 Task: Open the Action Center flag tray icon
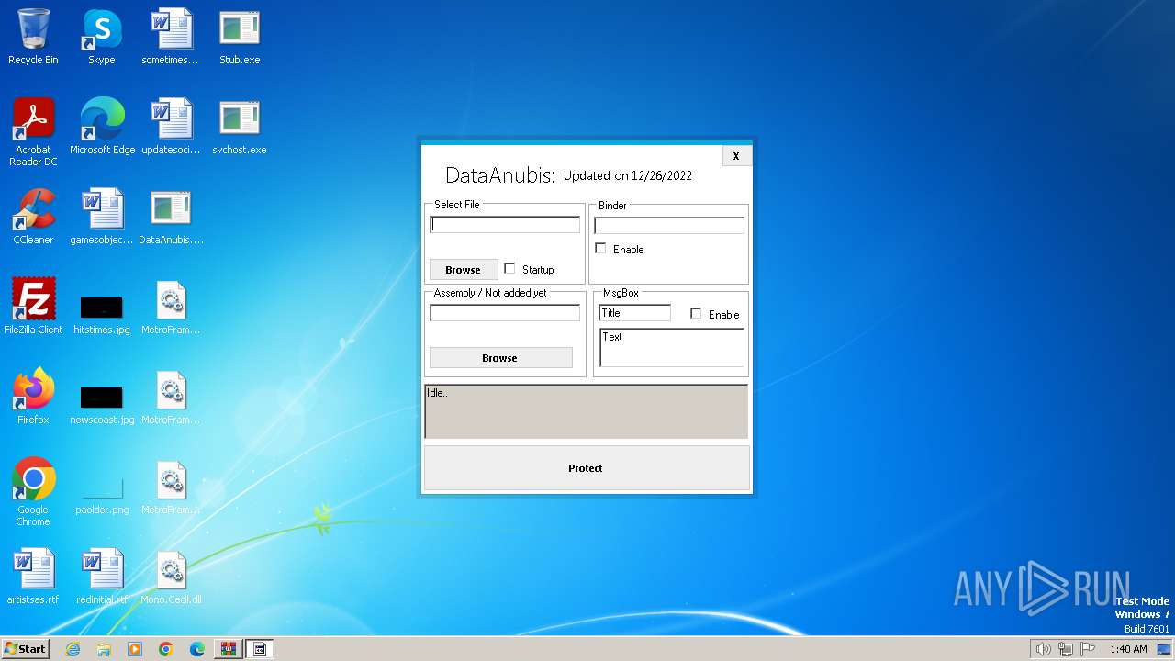[x=1088, y=649]
